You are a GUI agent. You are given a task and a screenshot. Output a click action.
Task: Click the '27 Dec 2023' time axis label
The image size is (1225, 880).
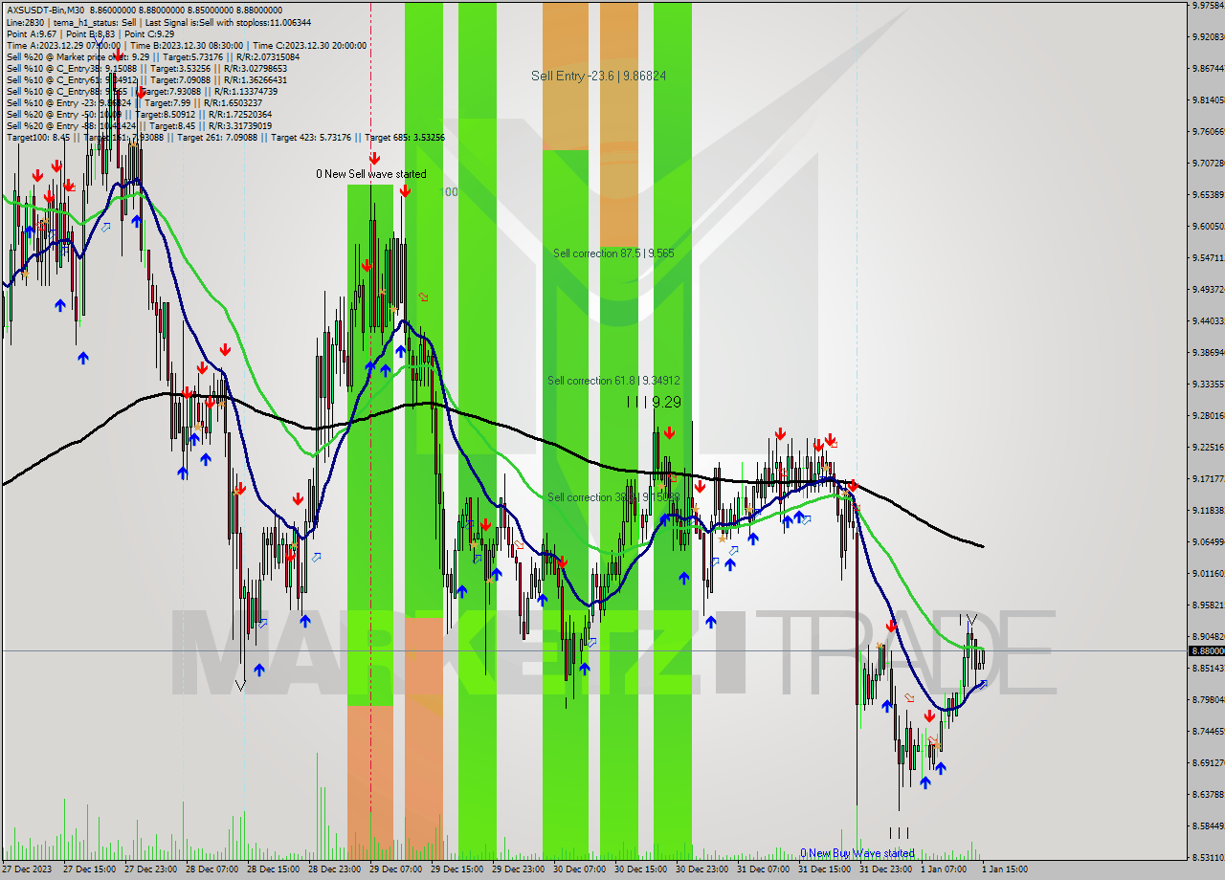pos(25,869)
